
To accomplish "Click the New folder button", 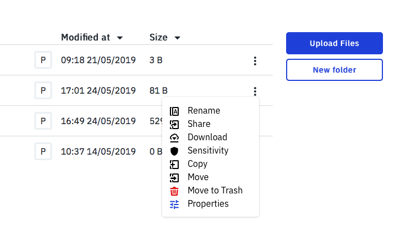I will coord(334,70).
